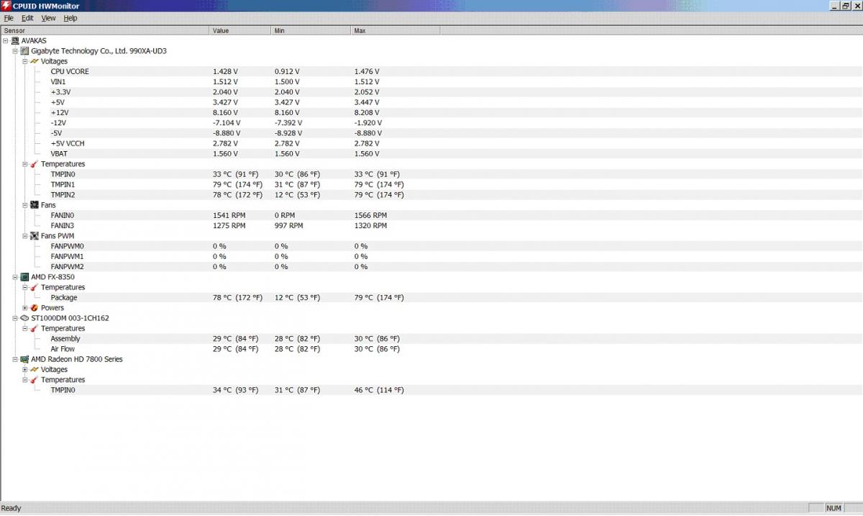
Task: Click the FX-8350 Temperatures thermometer icon
Action: [x=34, y=287]
